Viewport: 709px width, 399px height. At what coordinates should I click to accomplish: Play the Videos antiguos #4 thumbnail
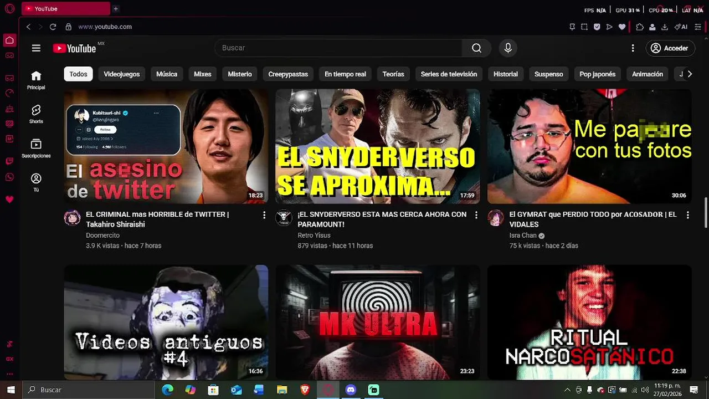pyautogui.click(x=166, y=323)
